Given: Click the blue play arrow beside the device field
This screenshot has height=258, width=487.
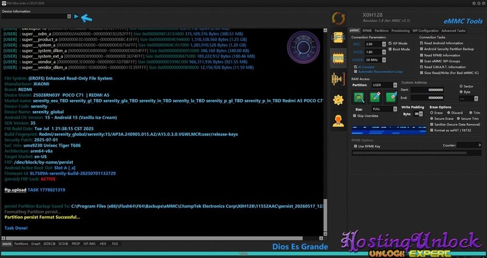Looking at the screenshot, I should click(x=76, y=17).
